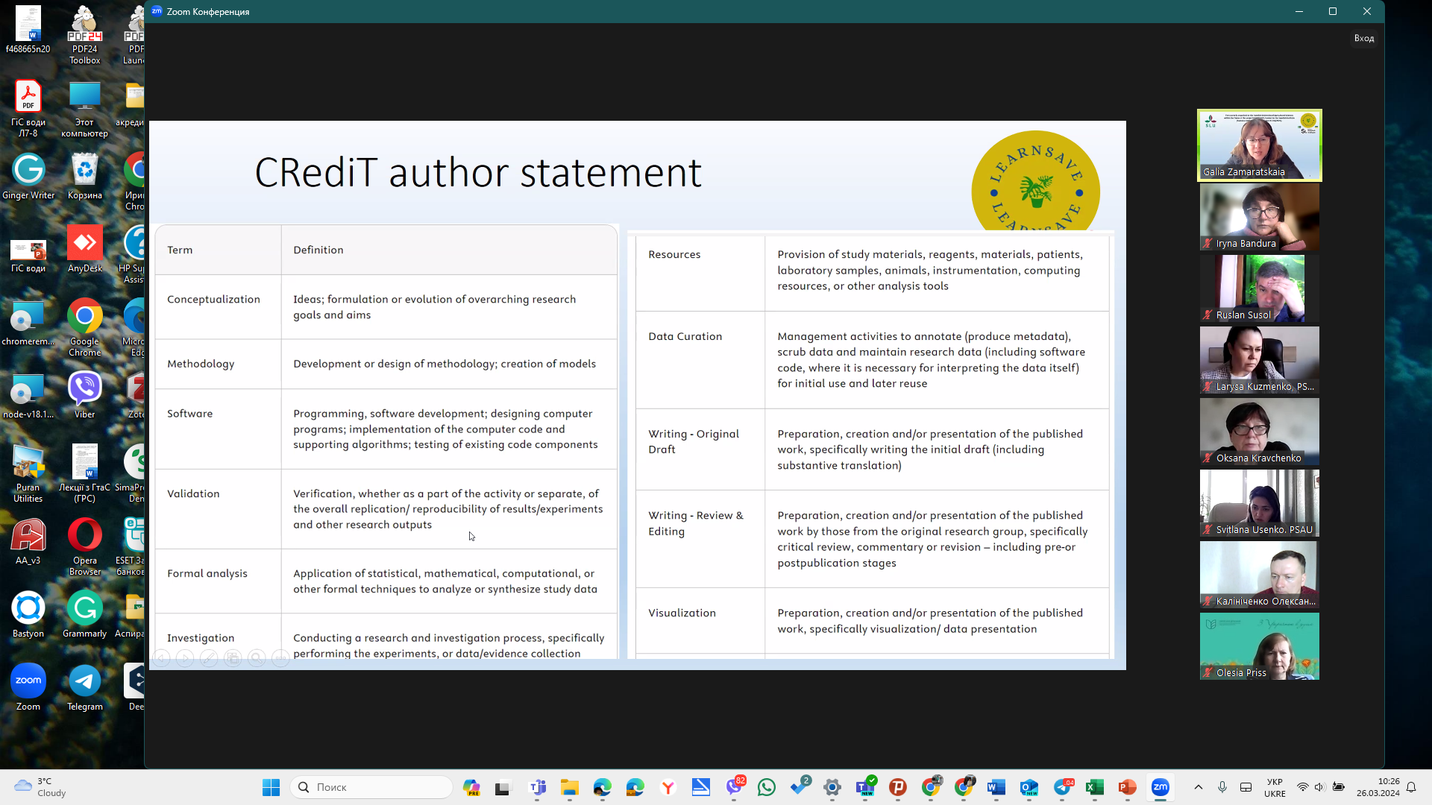The width and height of the screenshot is (1432, 805).
Task: Click the zoom magnifier icon on the slide
Action: click(257, 659)
